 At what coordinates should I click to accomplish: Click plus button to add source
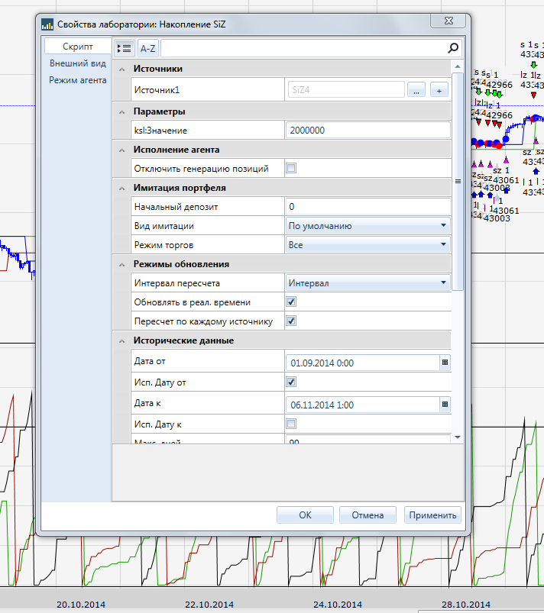pos(439,90)
